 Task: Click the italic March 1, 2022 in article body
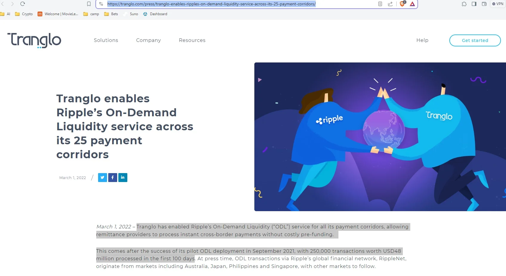point(114,227)
